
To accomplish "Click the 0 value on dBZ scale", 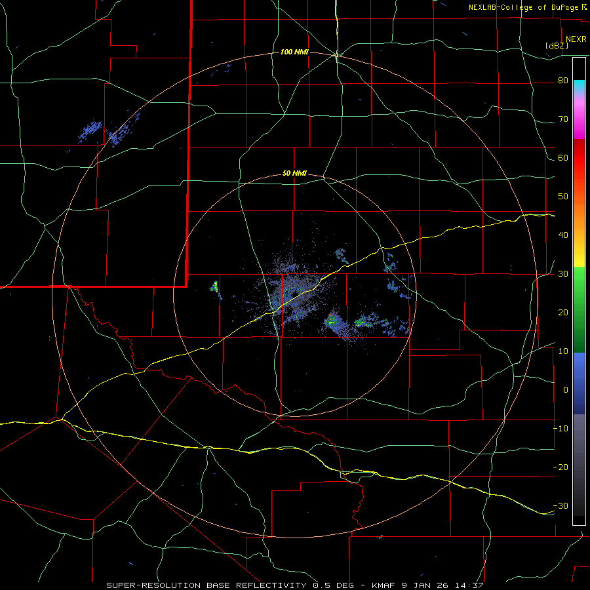I will (566, 390).
